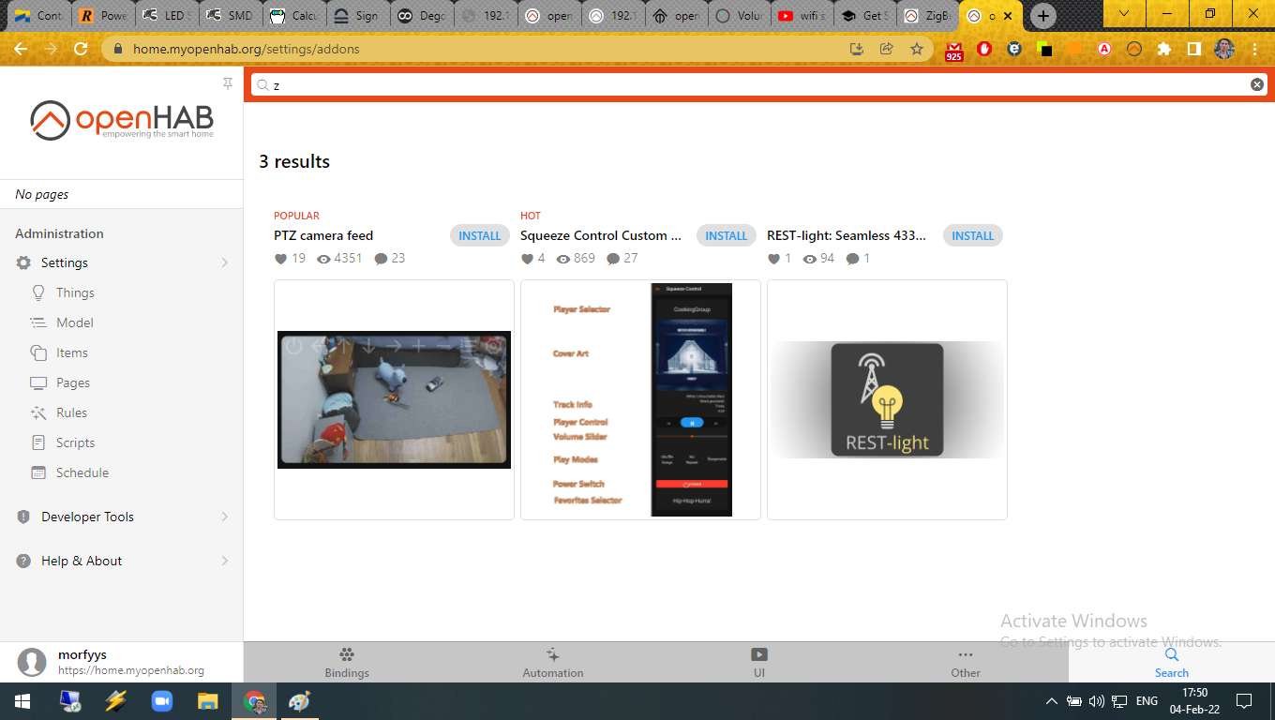Screen dimensions: 1275x720
Task: Go back in the browser
Action: coord(21,49)
